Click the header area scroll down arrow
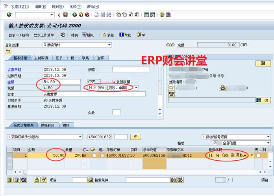Screen dimensions: 274x196 tap(160, 114)
